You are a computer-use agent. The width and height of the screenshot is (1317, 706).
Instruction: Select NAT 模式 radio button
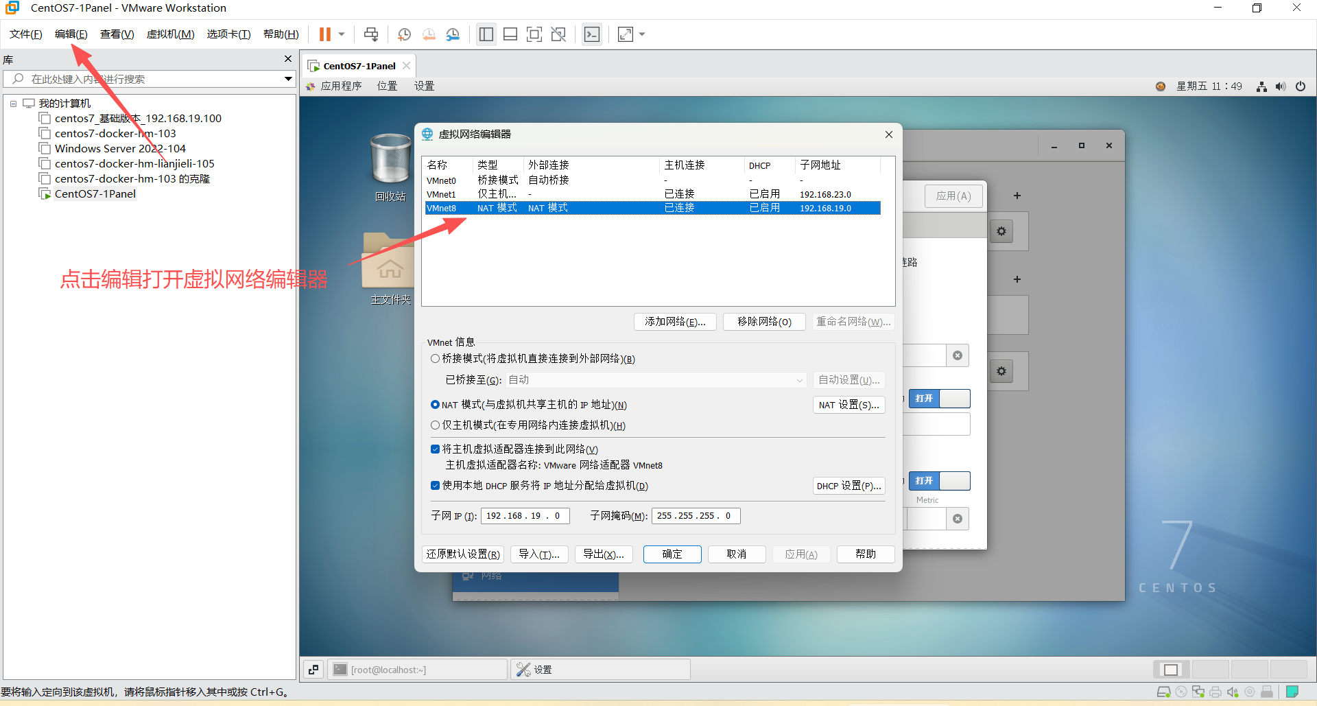pyautogui.click(x=435, y=404)
